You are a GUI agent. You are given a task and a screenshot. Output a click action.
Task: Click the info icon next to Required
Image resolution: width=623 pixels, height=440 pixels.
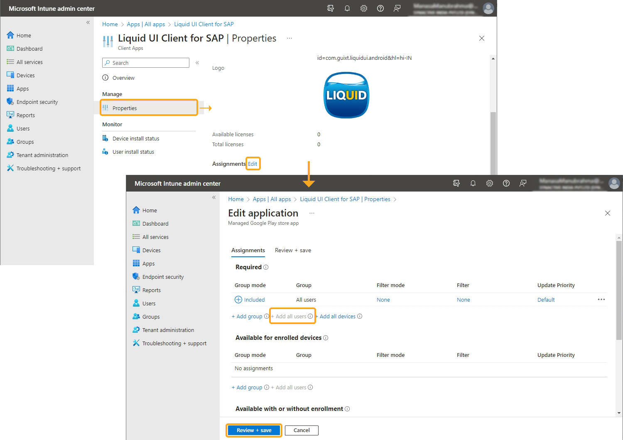[266, 267]
